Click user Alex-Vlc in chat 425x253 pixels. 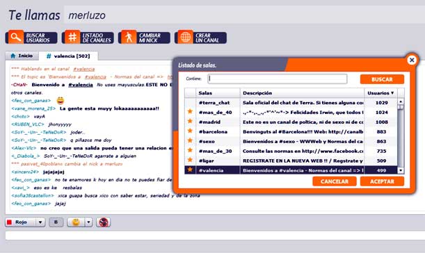(x=24, y=148)
